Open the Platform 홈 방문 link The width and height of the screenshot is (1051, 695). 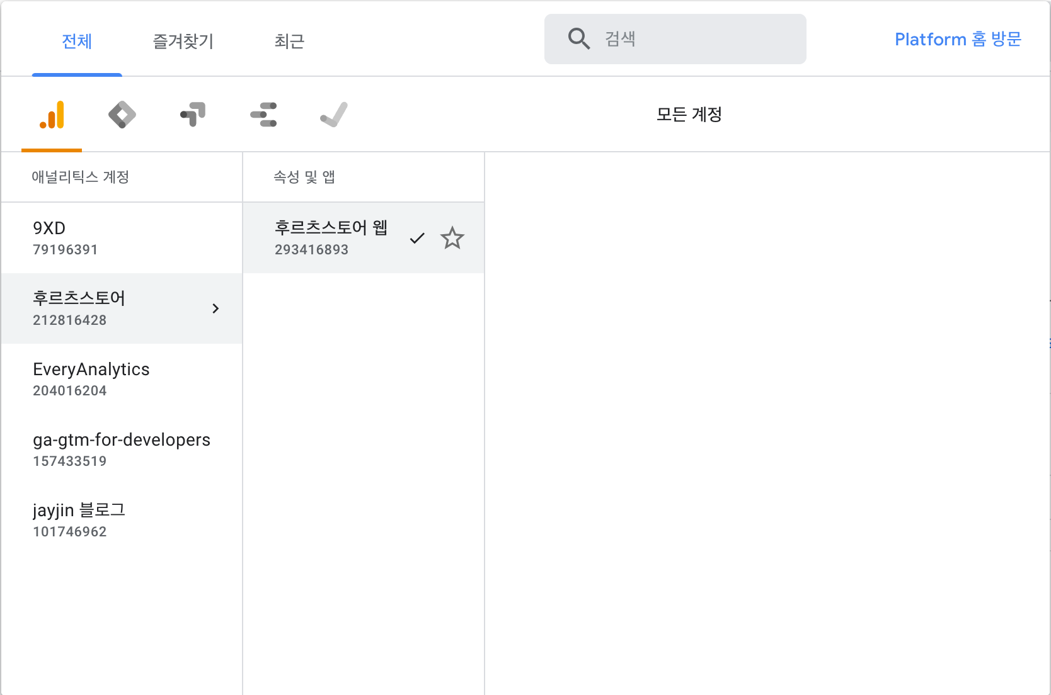(x=958, y=40)
